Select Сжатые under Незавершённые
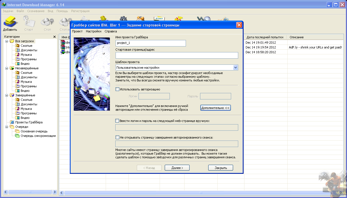This screenshot has height=198, width=347. 26,73
